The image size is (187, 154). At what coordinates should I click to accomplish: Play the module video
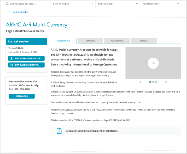[153, 63]
